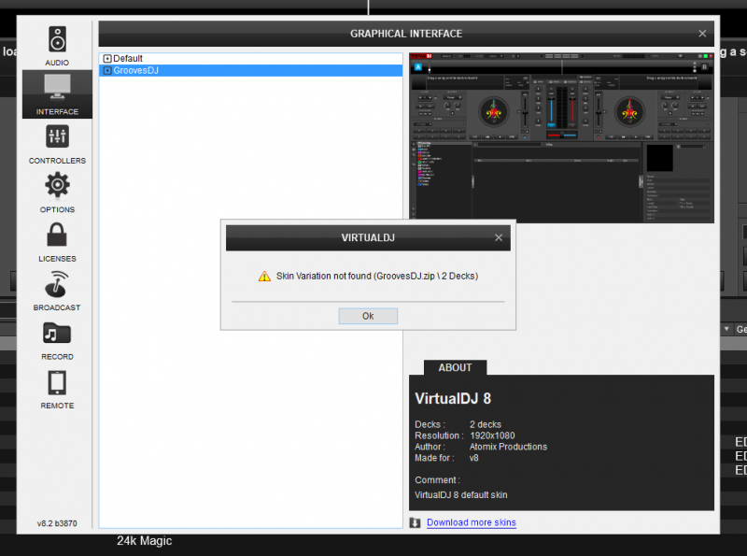747x556 pixels.
Task: Click the Licenses label in the sidebar
Action: (57, 259)
